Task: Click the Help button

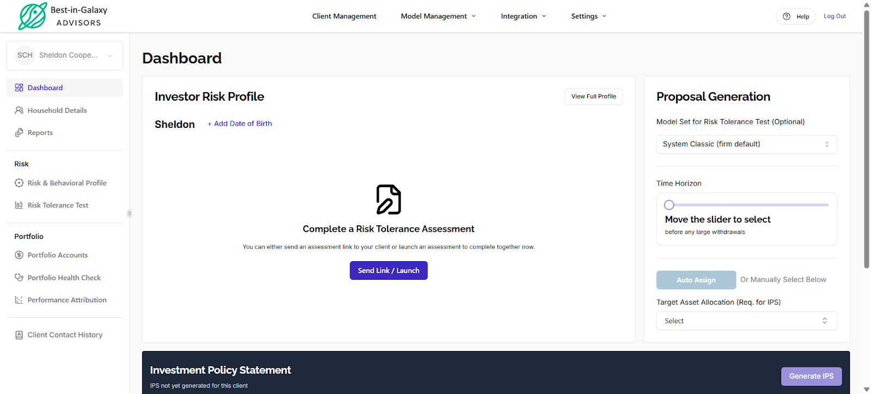Action: [x=796, y=16]
